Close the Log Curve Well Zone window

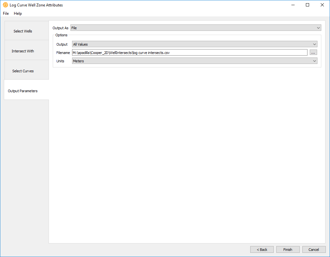click(322, 5)
